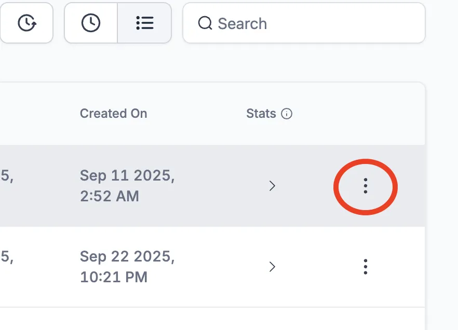
Task: Click inside the Search field
Action: [312, 23]
